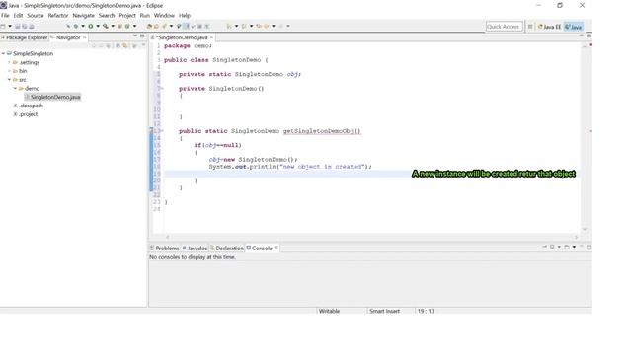Start the Debug bug icon in toolbar
Screen dimensions: 632x355
click(75, 27)
